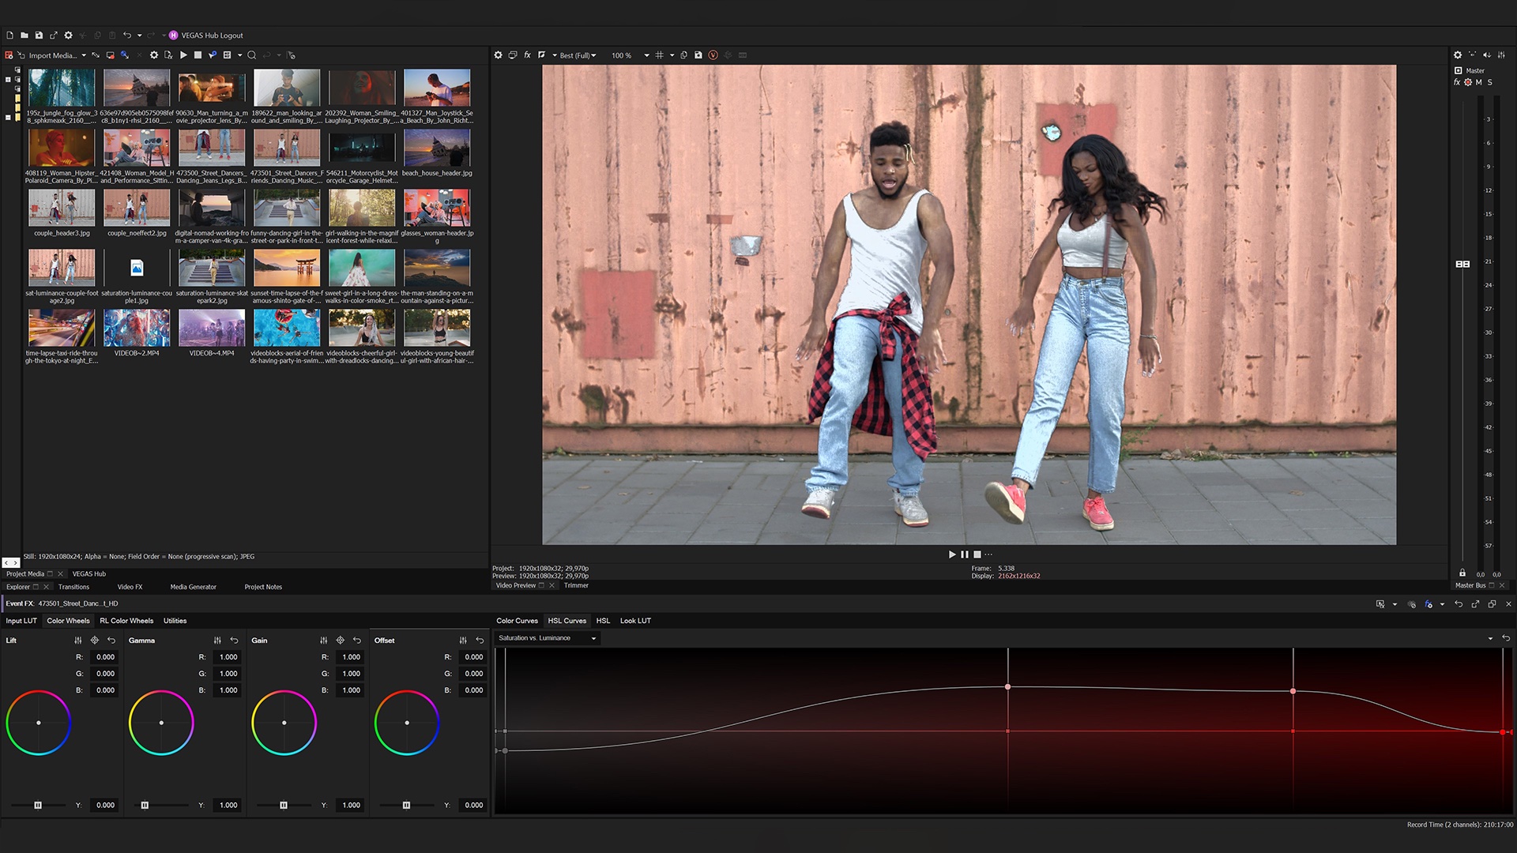Stop playback in the Video Preview
This screenshot has height=853, width=1517.
[x=977, y=554]
